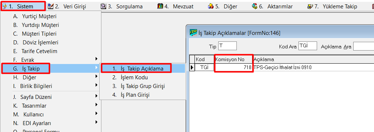Screen dimensions: 374x132
Task: Click the Kod Ara search field
Action: click(x=308, y=46)
